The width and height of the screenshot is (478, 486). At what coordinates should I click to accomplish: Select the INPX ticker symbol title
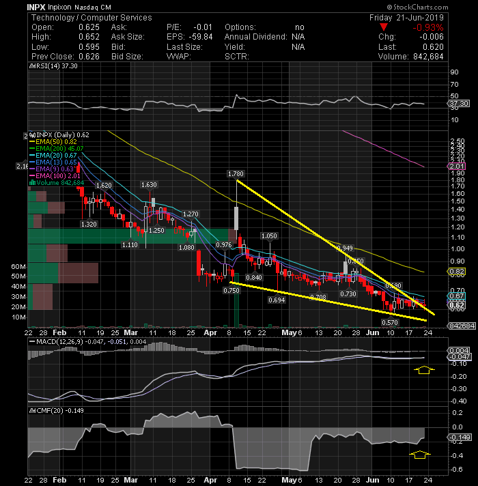click(x=36, y=7)
